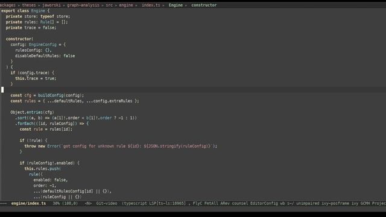This screenshot has height=217, width=386.
Task: Click the 'throw new Error' line
Action: (121, 146)
